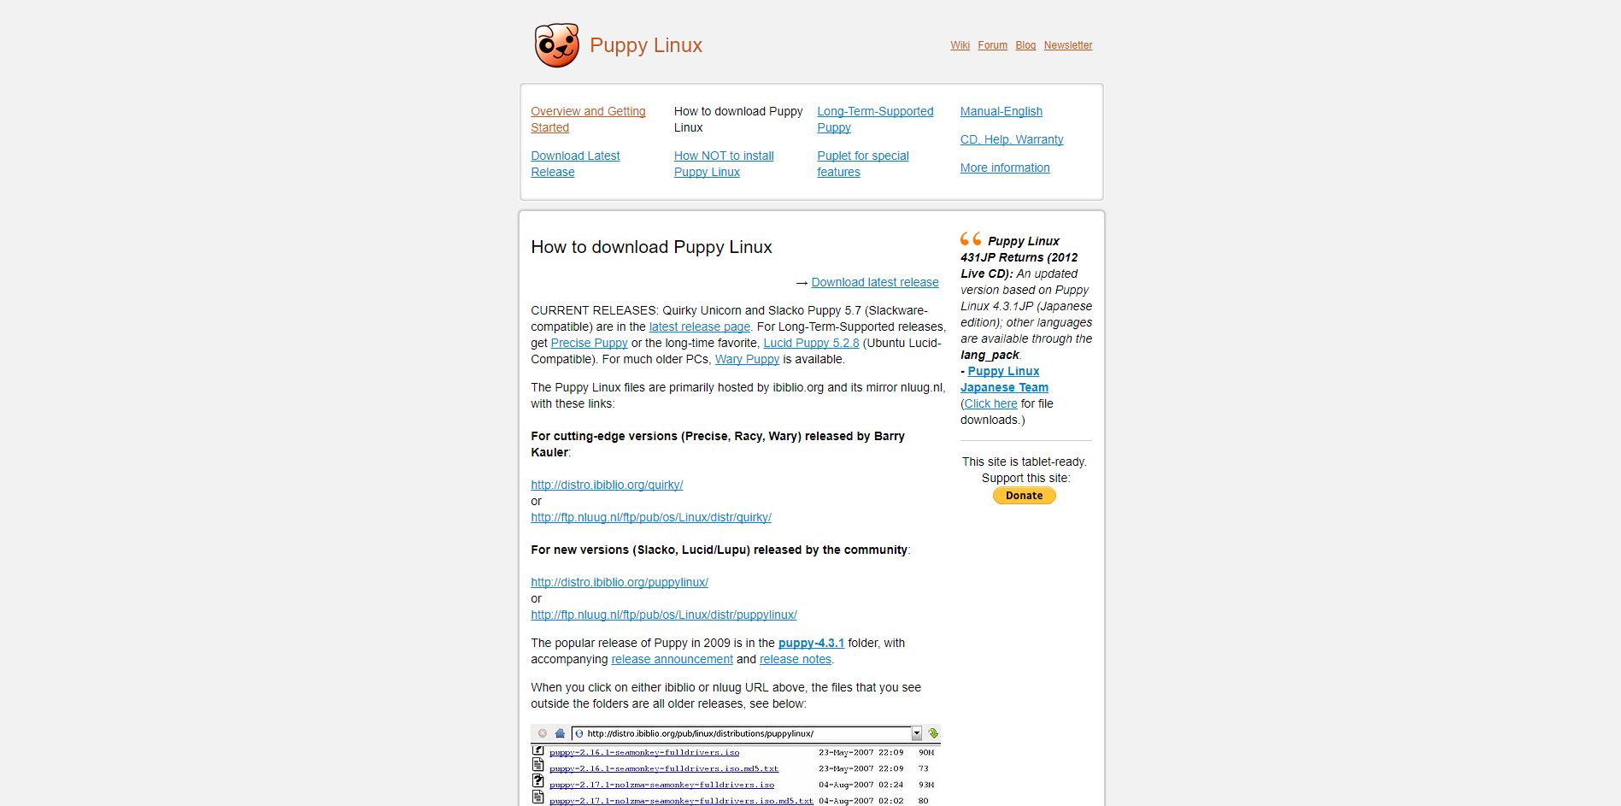Open the puppy-4.3.1 folder link

pyautogui.click(x=811, y=643)
